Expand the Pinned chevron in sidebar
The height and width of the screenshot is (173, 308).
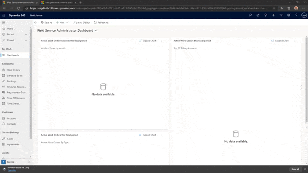[26, 40]
